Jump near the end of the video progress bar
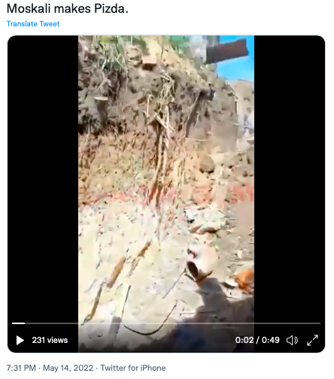 (x=314, y=323)
